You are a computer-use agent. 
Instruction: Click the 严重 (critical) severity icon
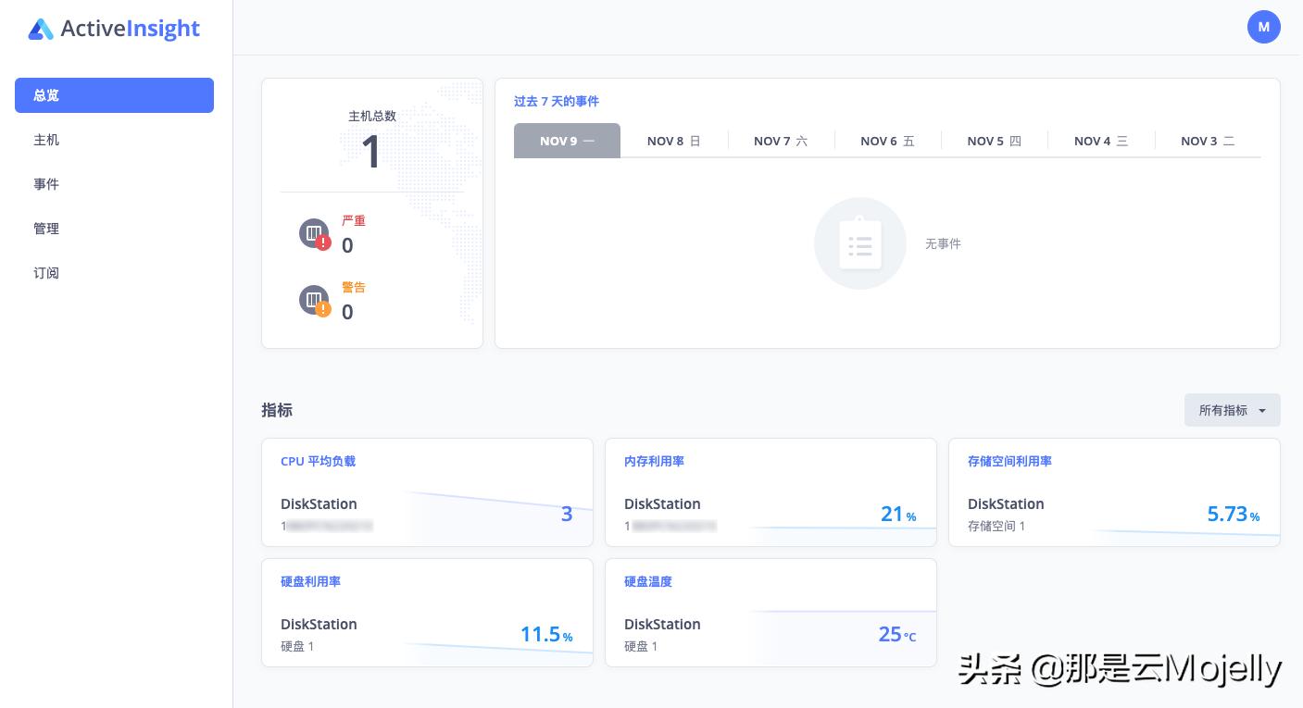[x=314, y=233]
